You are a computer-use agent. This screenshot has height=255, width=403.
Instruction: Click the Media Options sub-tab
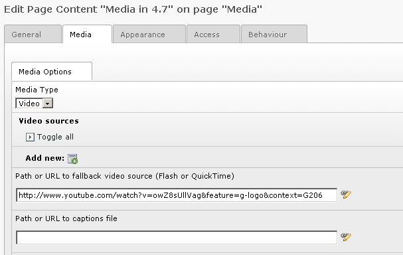(52, 72)
